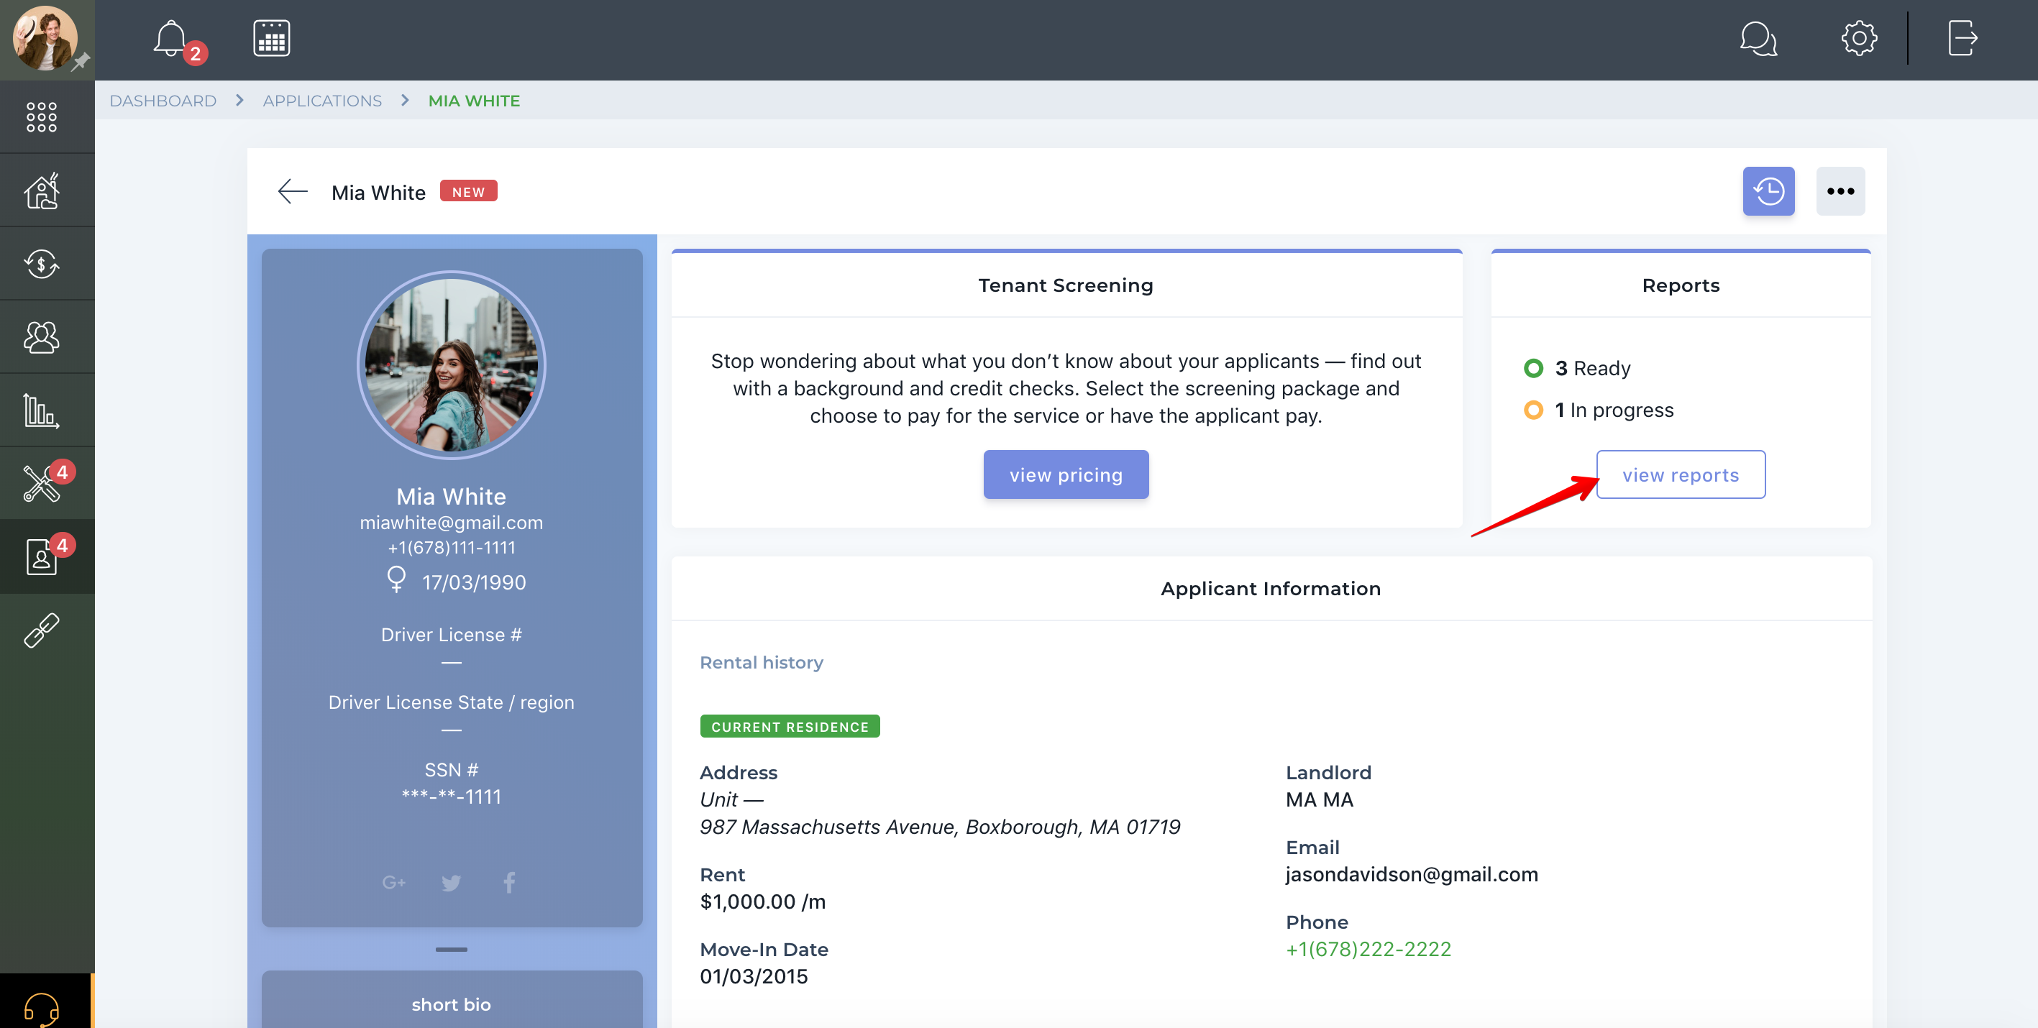Open the calendar icon in top bar
The height and width of the screenshot is (1028, 2038).
[x=271, y=38]
